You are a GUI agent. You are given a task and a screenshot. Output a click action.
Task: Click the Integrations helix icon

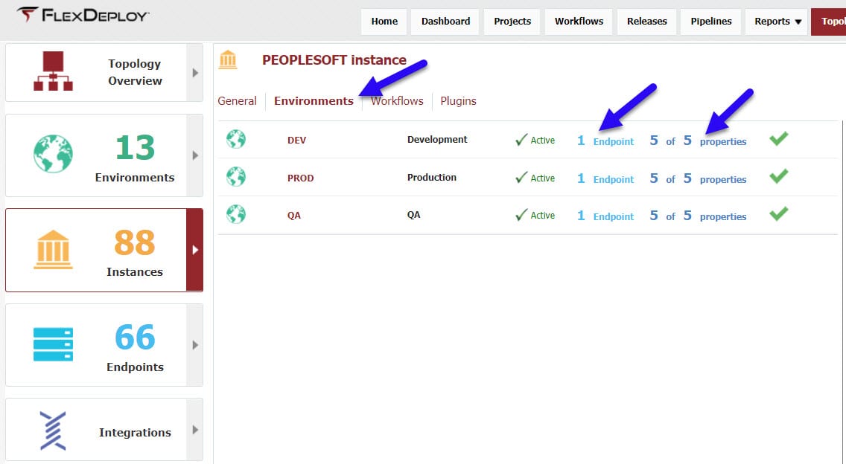pyautogui.click(x=53, y=431)
